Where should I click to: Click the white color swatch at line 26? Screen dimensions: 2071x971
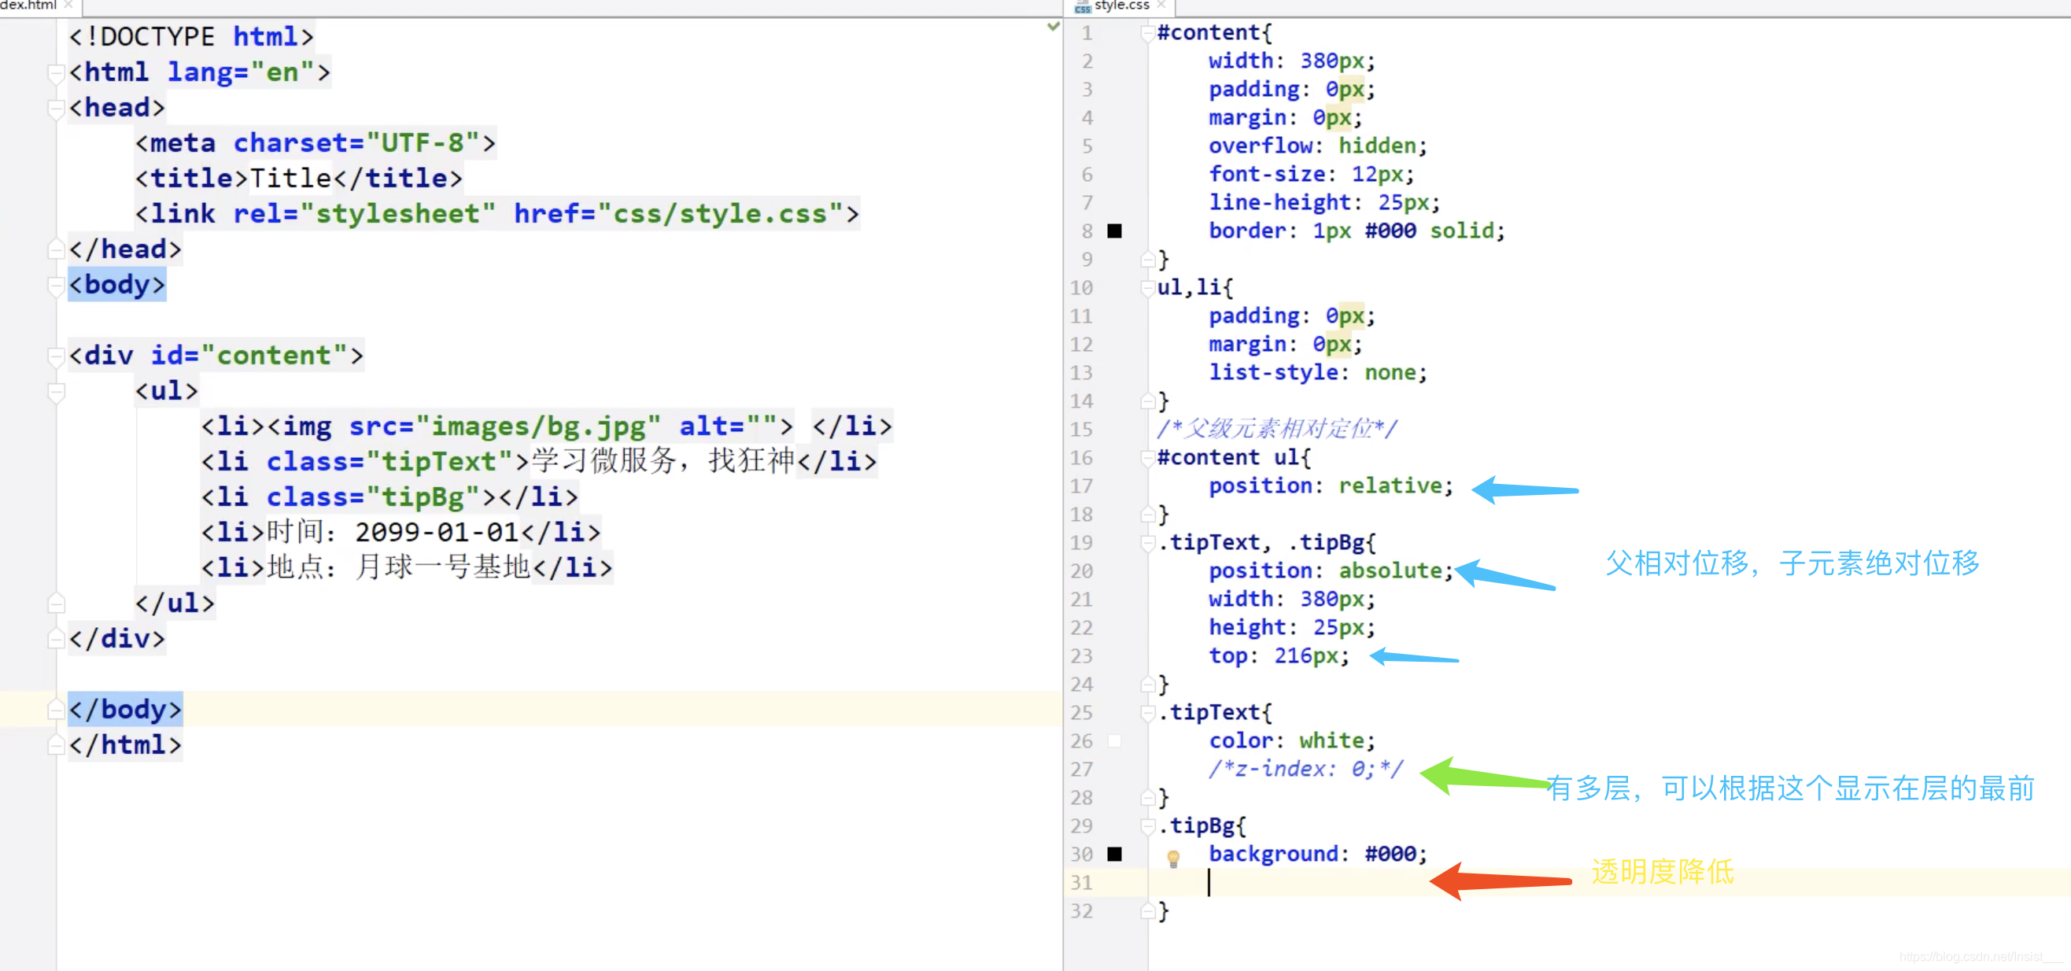click(x=1114, y=740)
